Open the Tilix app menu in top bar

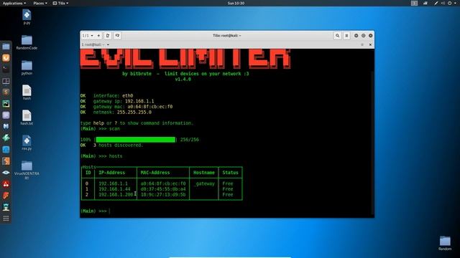[60, 3]
